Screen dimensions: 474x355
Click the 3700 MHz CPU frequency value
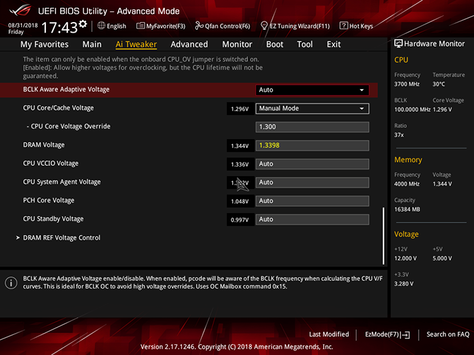(407, 84)
